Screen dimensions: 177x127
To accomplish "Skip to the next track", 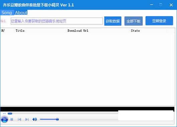I will click(x=27, y=119).
